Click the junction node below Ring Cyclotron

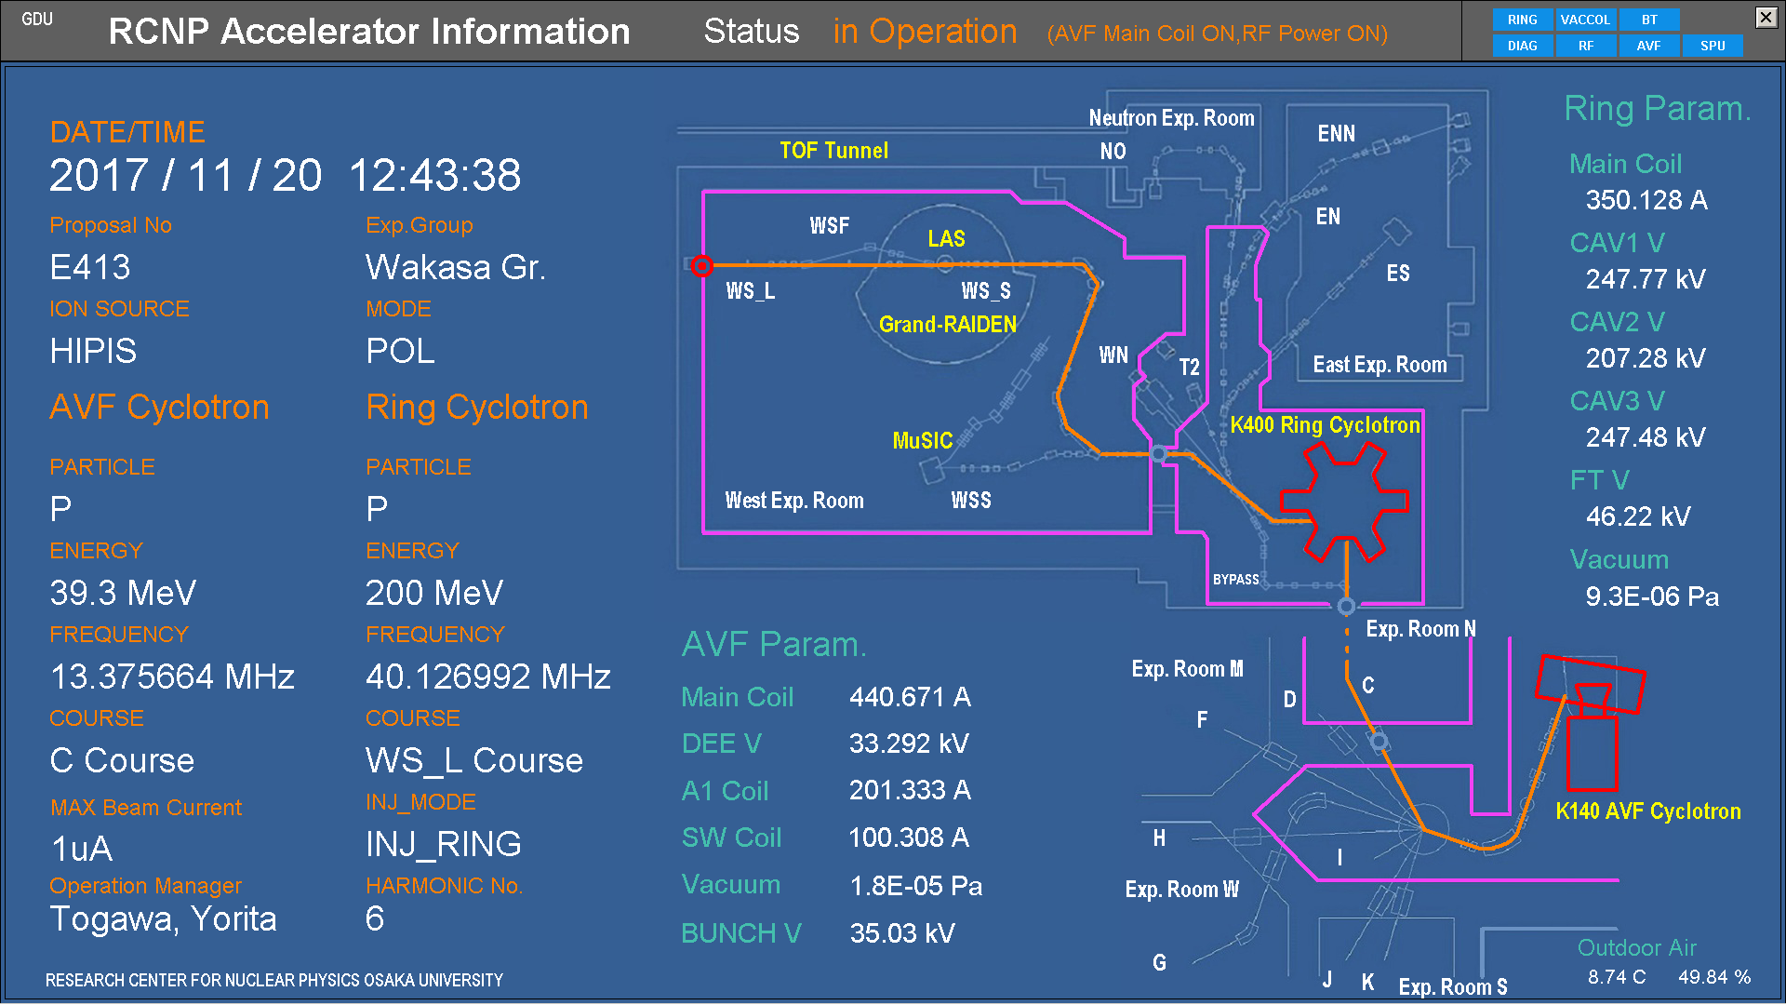click(x=1346, y=607)
